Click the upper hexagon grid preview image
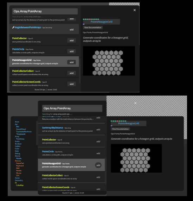This screenshot has width=193, height=201. [109, 61]
